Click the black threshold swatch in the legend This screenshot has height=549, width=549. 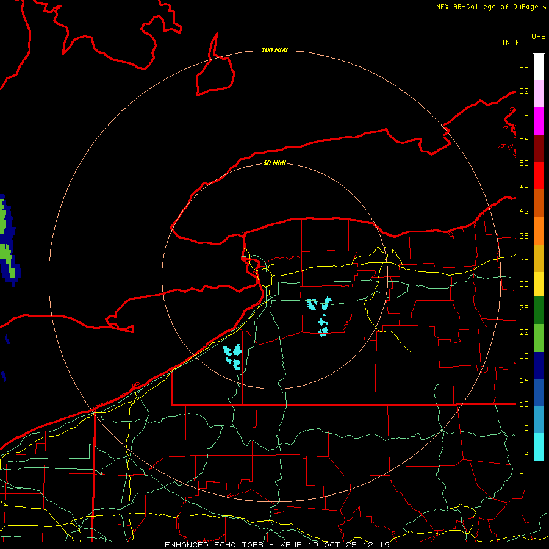pyautogui.click(x=539, y=475)
